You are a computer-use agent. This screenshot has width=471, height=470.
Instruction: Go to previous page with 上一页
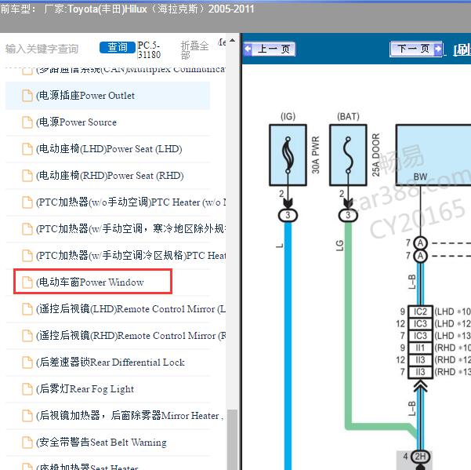point(270,49)
